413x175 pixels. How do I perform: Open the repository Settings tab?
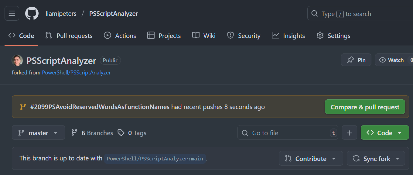tap(333, 36)
